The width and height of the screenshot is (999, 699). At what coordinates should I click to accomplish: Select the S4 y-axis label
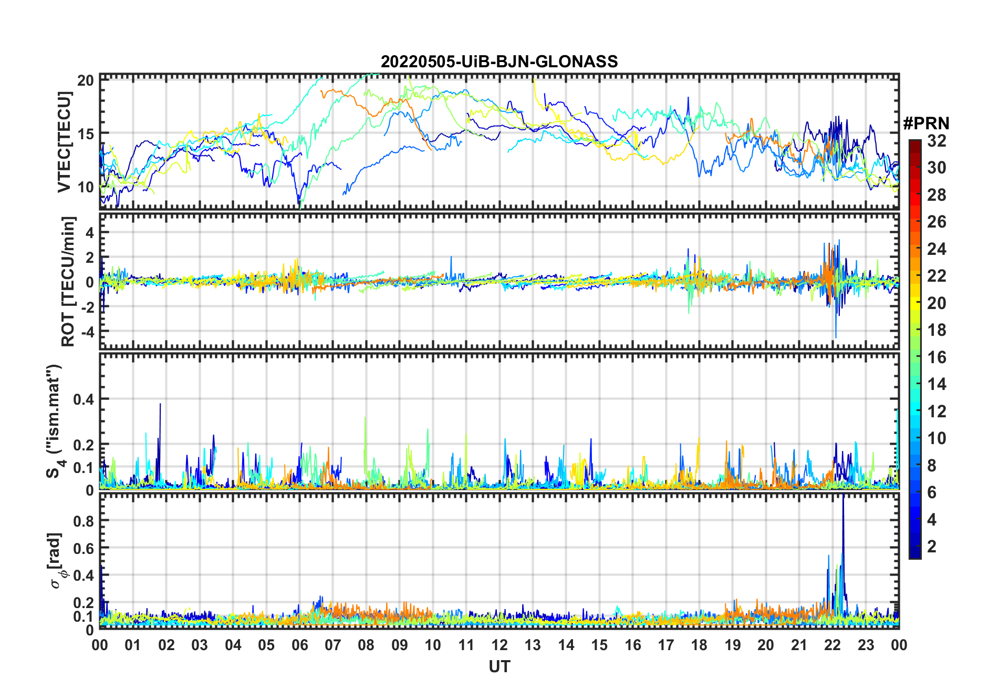[54, 422]
